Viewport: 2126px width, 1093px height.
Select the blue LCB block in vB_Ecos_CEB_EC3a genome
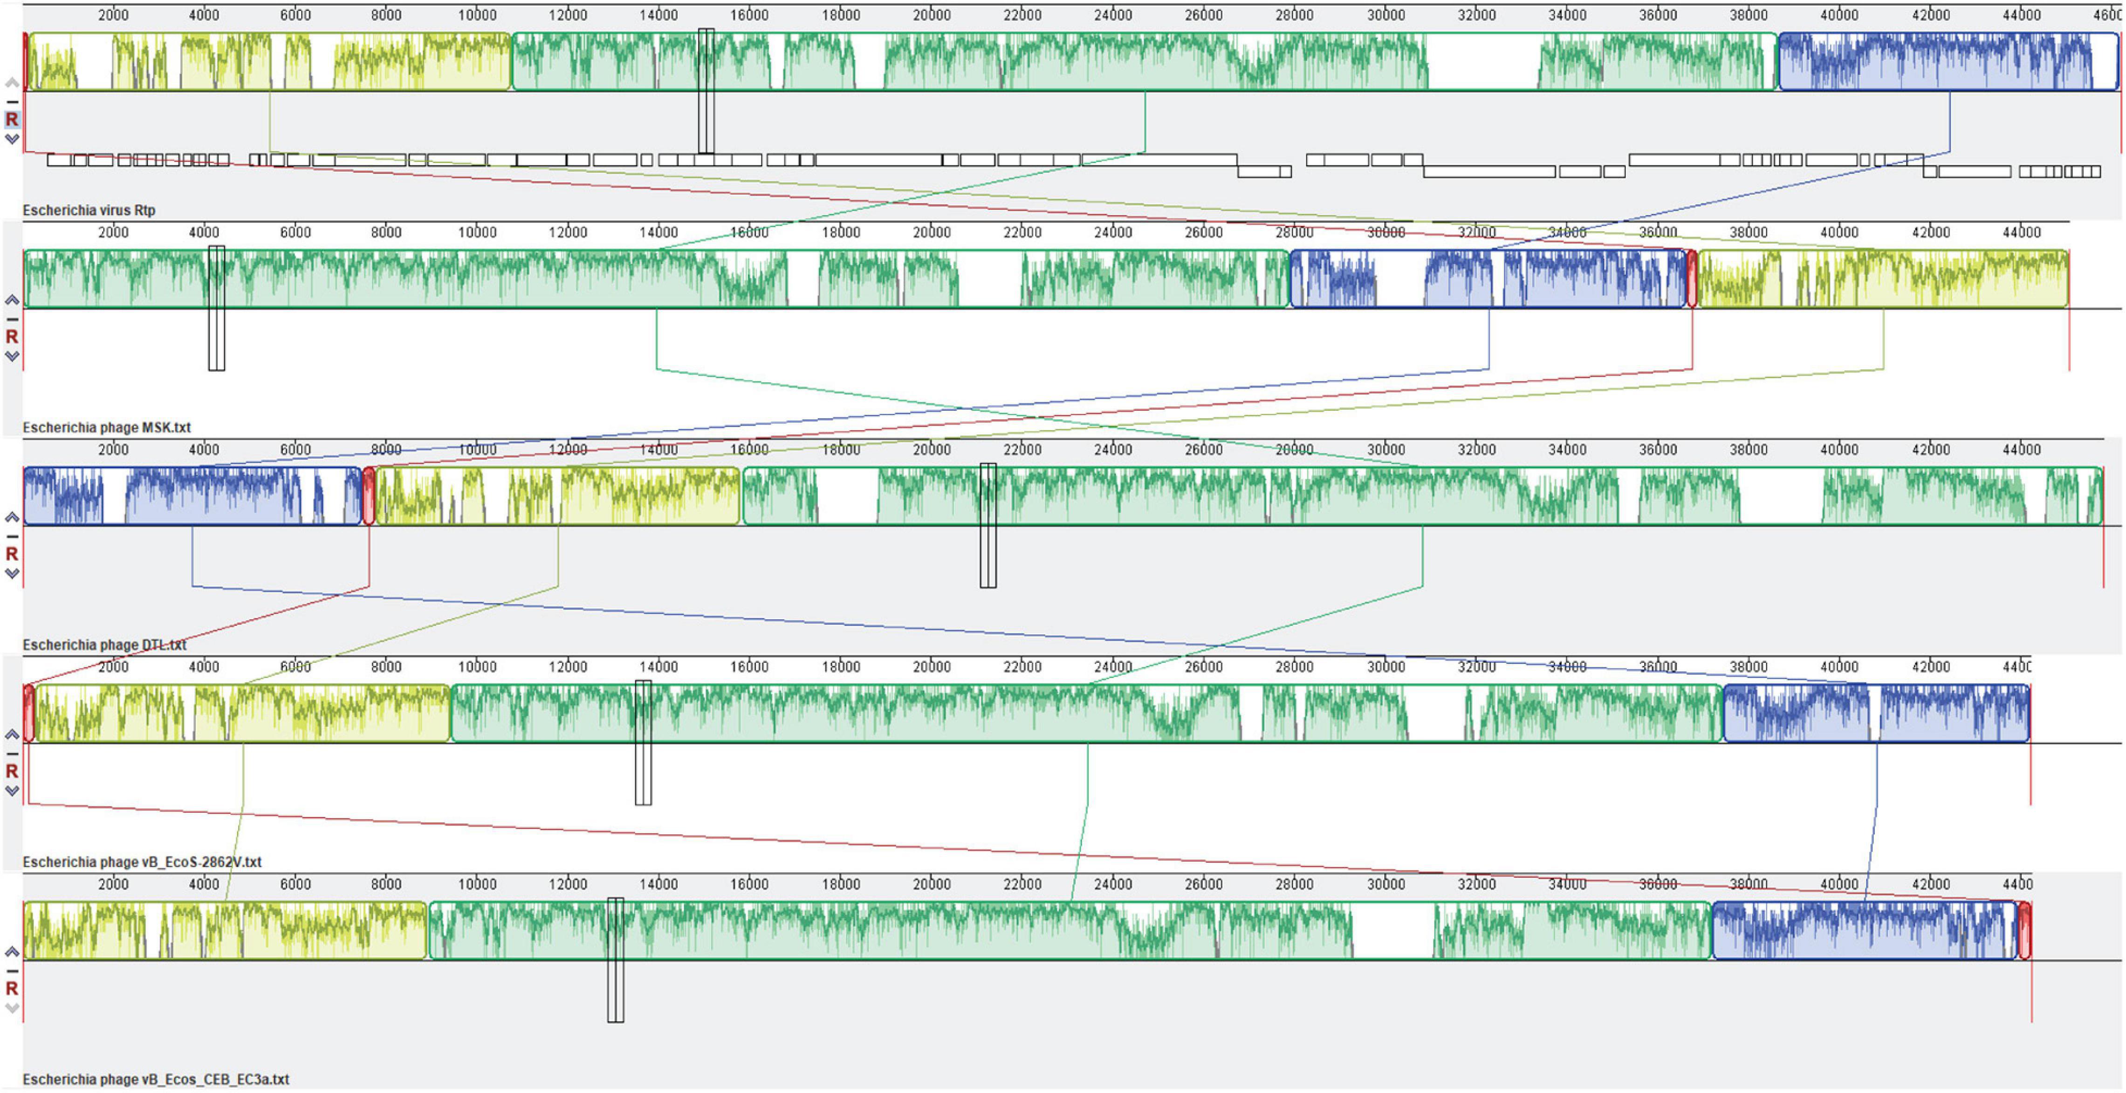click(1865, 930)
